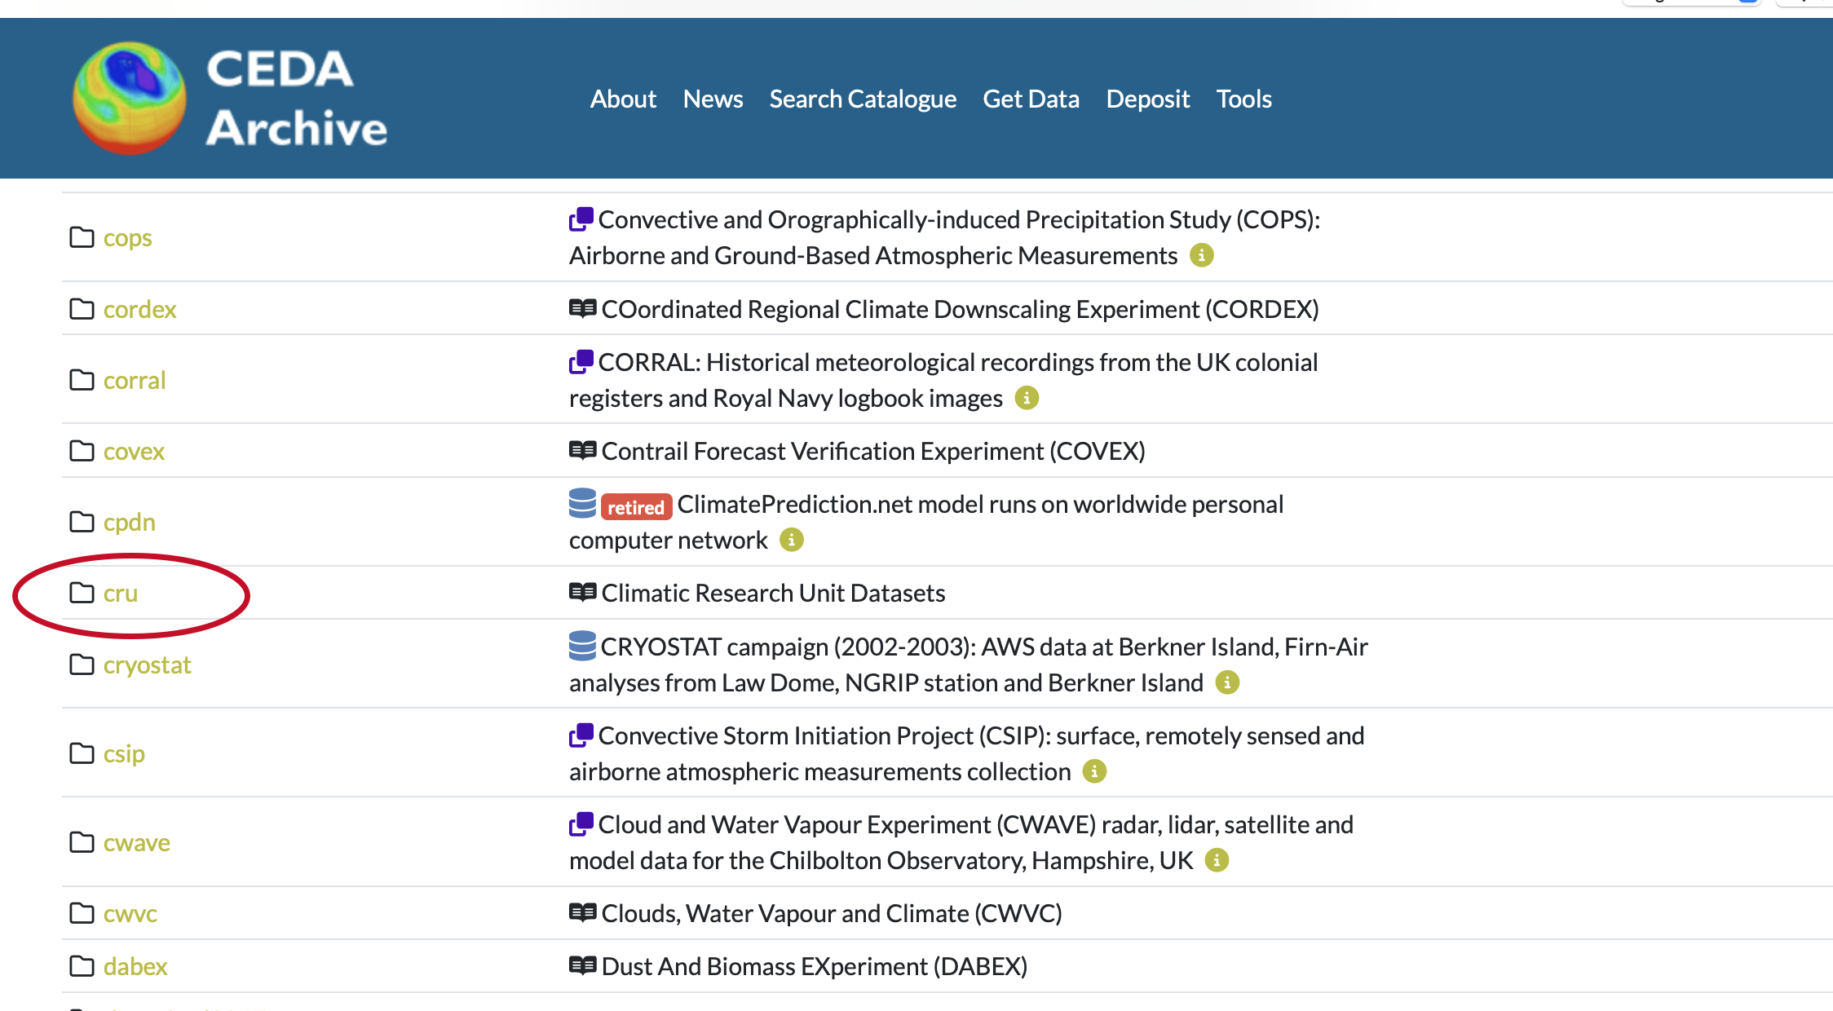The image size is (1833, 1011).
Task: Select Tools in the top navigation
Action: point(1243,99)
